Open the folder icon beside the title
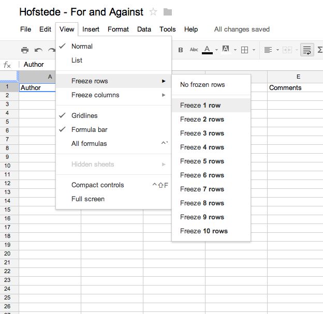The width and height of the screenshot is (323, 314). tap(168, 12)
